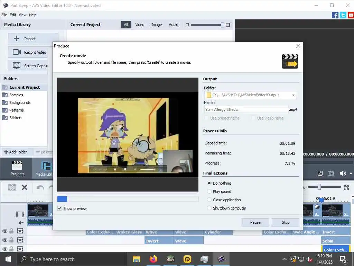This screenshot has height=266, width=354.
Task: Select Close application final action
Action: [x=209, y=200]
